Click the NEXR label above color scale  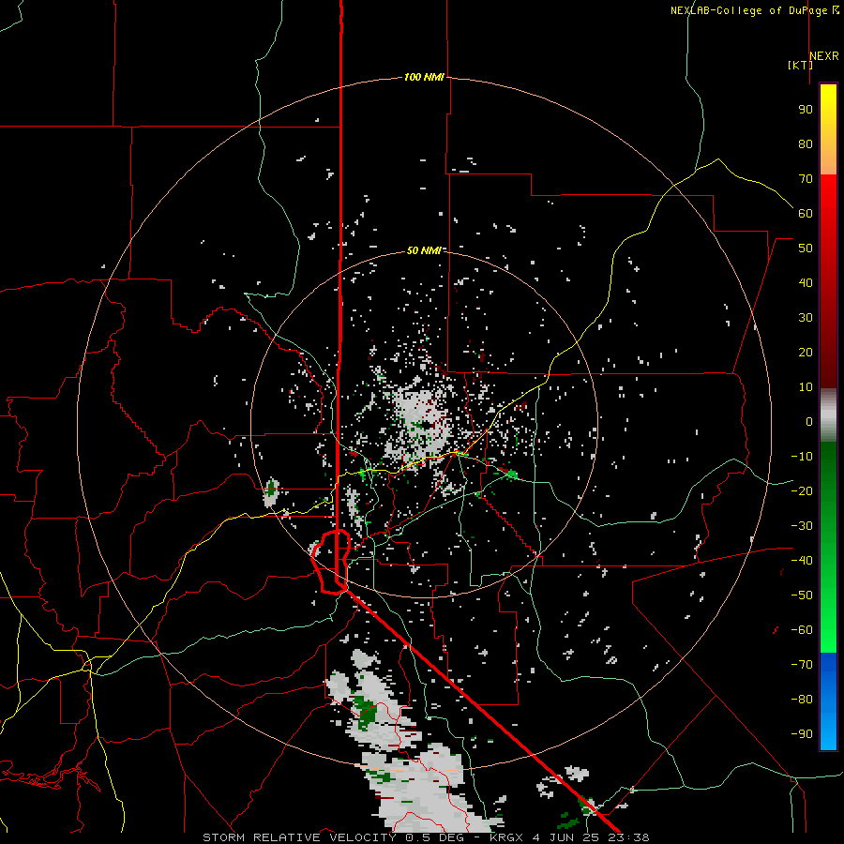point(824,56)
